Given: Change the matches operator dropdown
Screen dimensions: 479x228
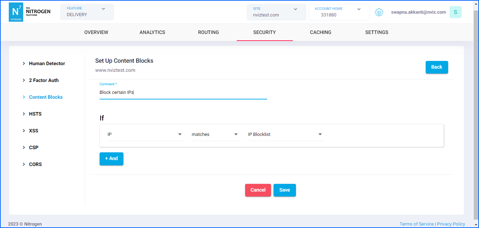Looking at the screenshot, I should click(x=215, y=134).
